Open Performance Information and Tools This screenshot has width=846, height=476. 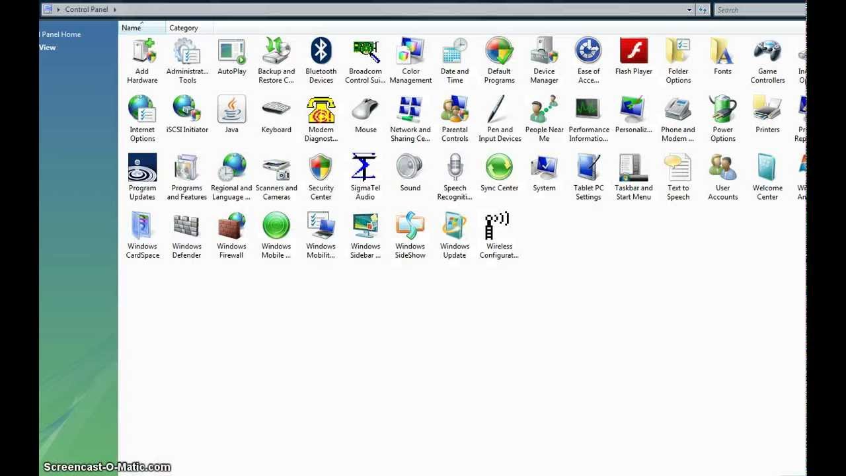click(588, 119)
